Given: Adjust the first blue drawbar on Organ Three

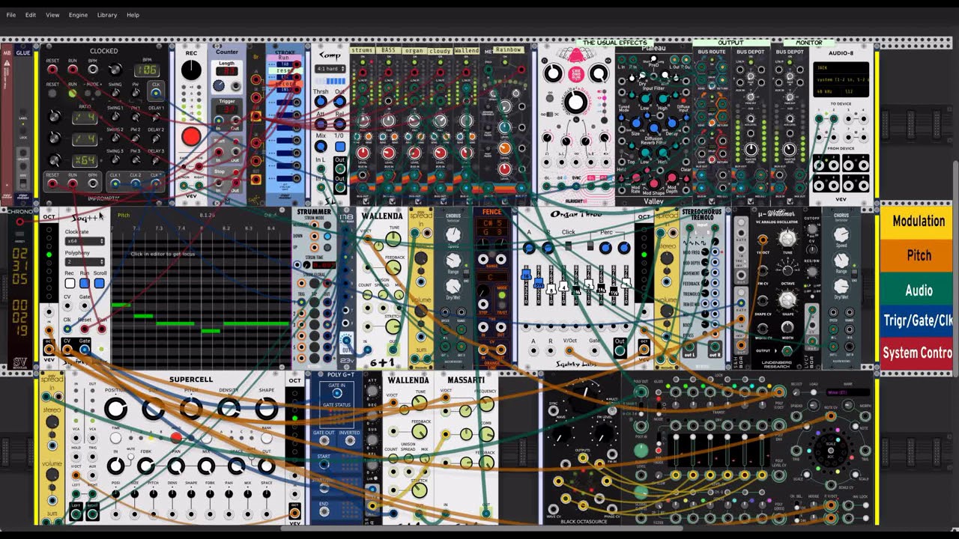Looking at the screenshot, I should (527, 275).
